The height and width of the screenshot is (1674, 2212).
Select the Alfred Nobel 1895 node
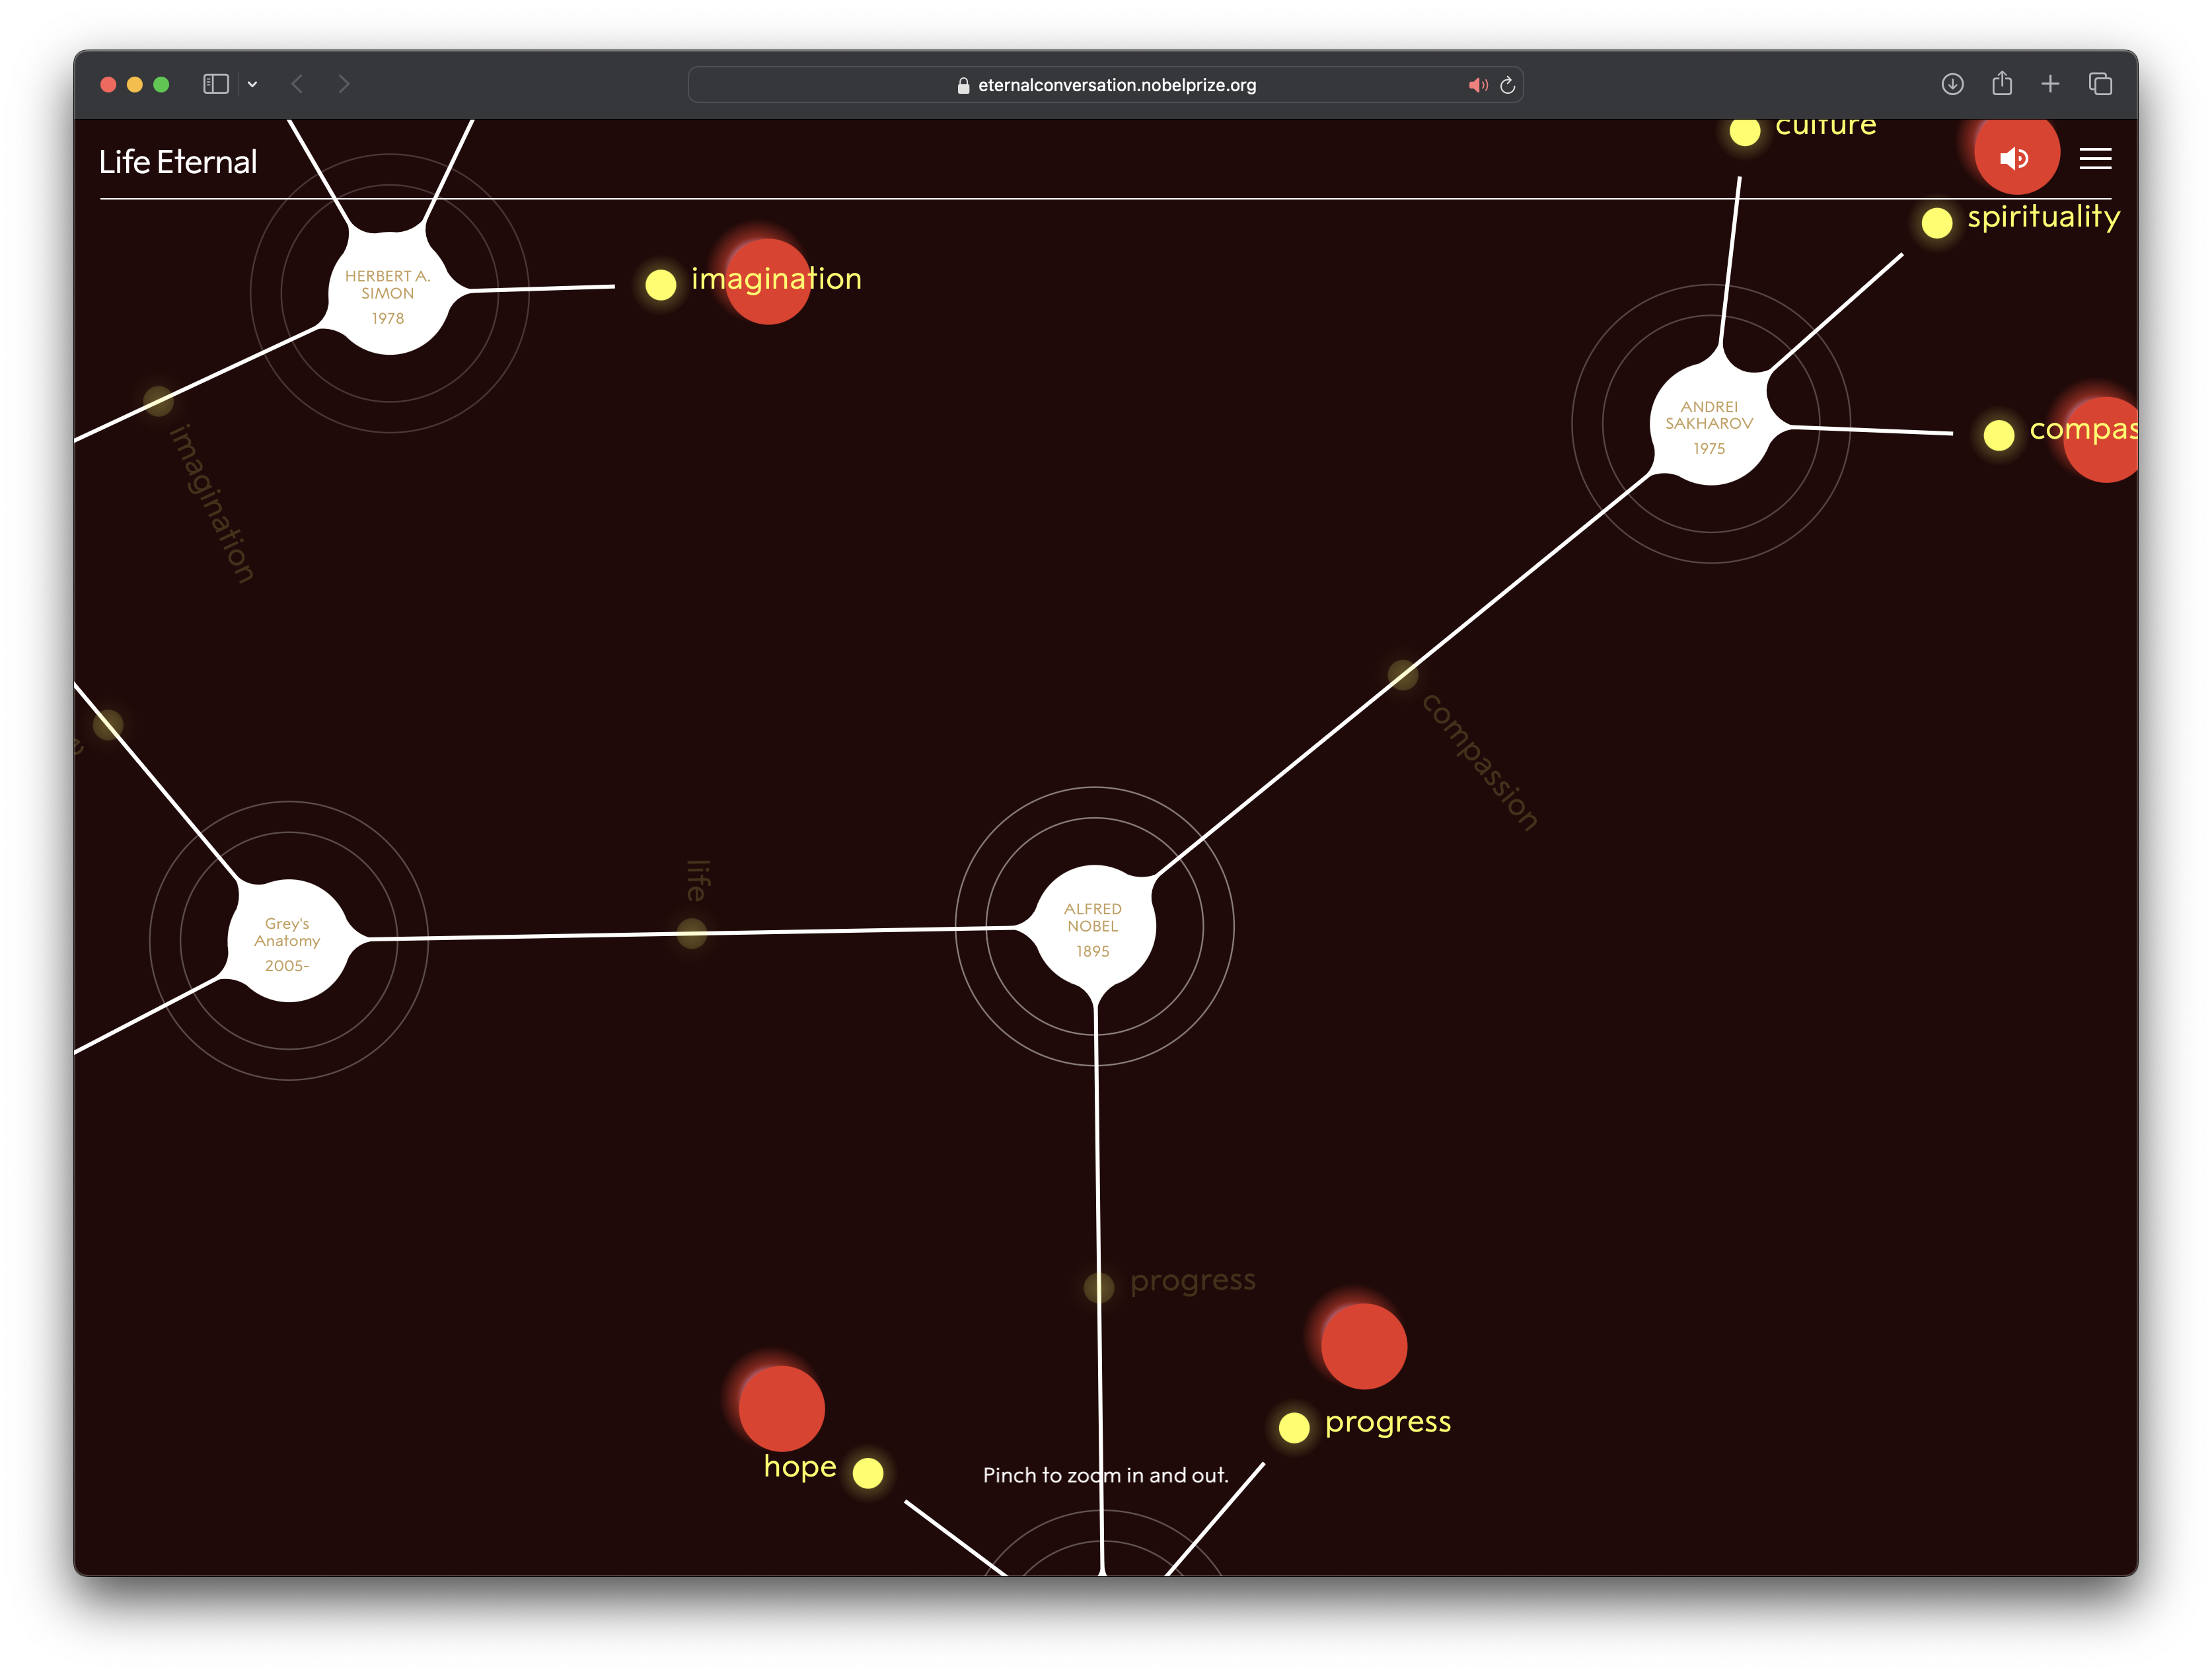pyautogui.click(x=1093, y=927)
